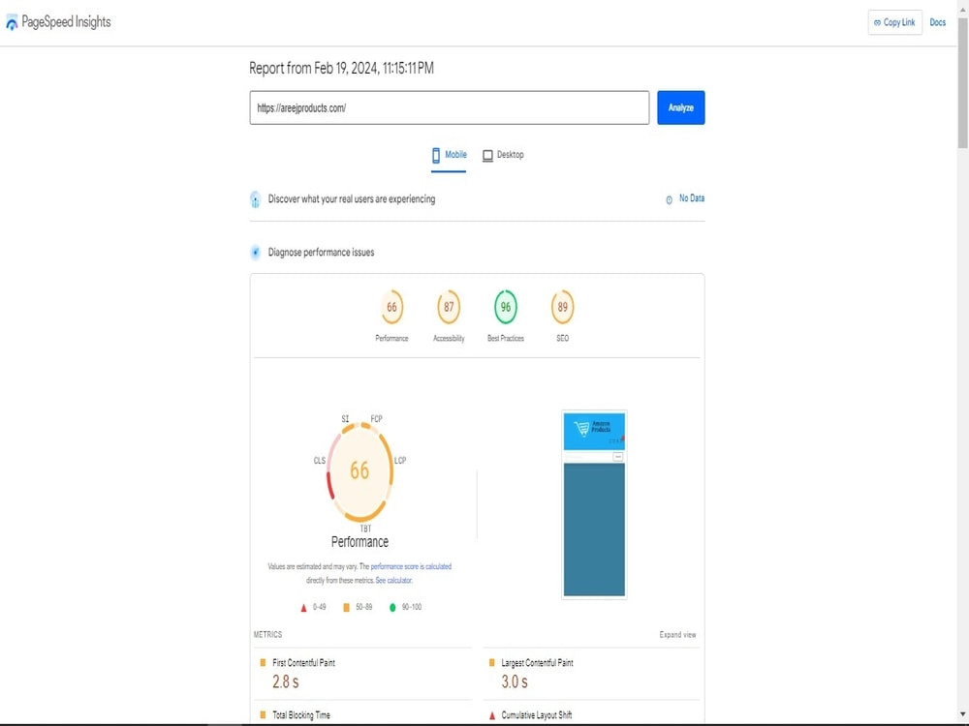Click the mobile page screenshot thumbnail
This screenshot has width=969, height=726.
[x=594, y=504]
